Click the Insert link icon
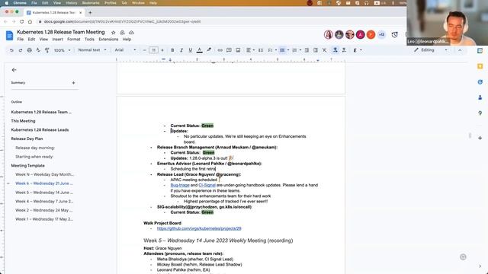Screen dimensions: 488x274 220,50
